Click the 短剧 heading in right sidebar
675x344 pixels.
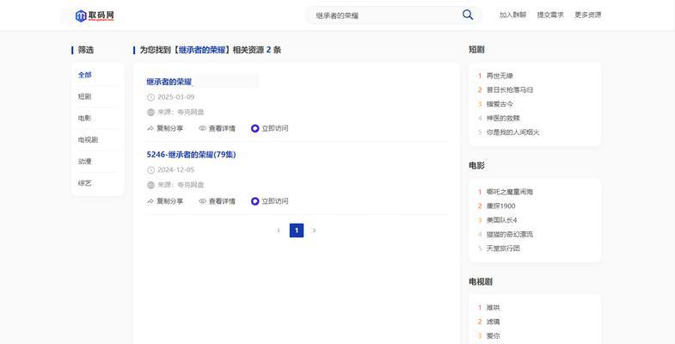[x=476, y=50]
